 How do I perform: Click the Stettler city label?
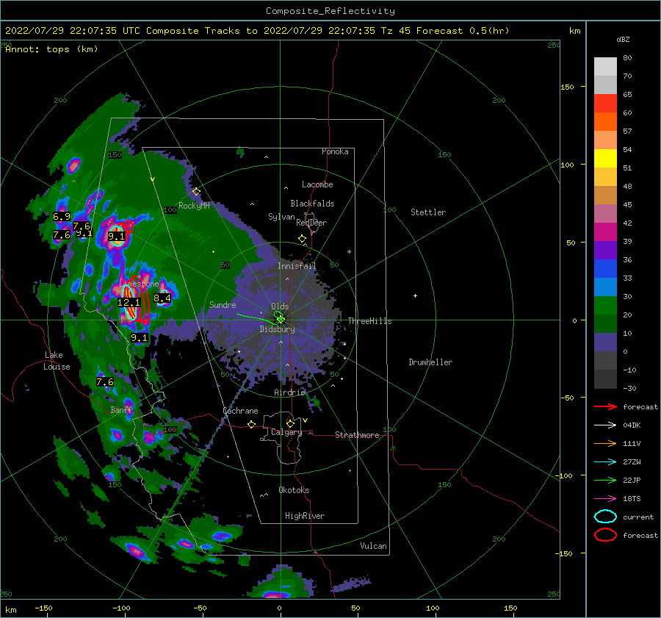[428, 212]
